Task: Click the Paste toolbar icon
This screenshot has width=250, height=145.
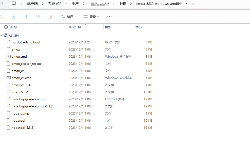Action: click(14, 17)
